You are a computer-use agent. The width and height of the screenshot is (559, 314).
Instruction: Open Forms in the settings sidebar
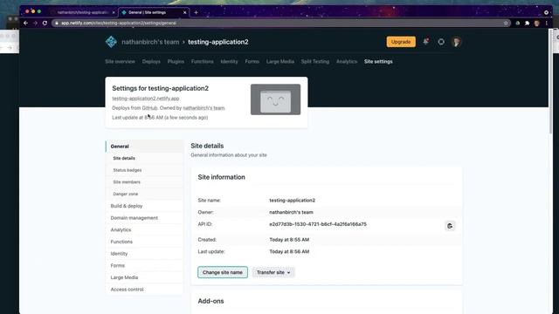point(144,265)
